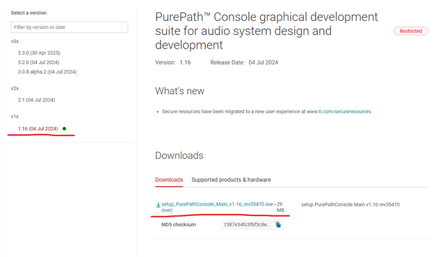Copy the MD5 checksum with clipboard icon
Viewport: 445px width, 257px height.
pyautogui.click(x=278, y=224)
